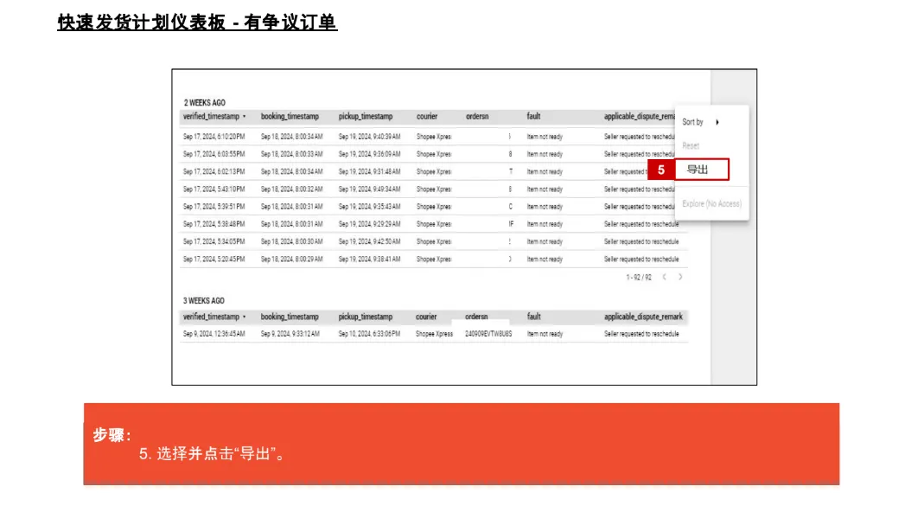The width and height of the screenshot is (924, 519).
Task: Click booking_timestamp header in 2 WEEKS AGO table
Action: (x=290, y=117)
